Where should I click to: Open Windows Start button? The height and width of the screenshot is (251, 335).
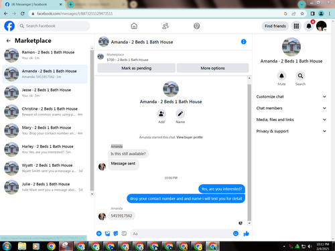click(7, 246)
